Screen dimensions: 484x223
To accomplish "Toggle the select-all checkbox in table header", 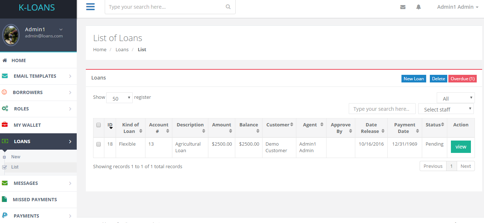I will tap(99, 125).
